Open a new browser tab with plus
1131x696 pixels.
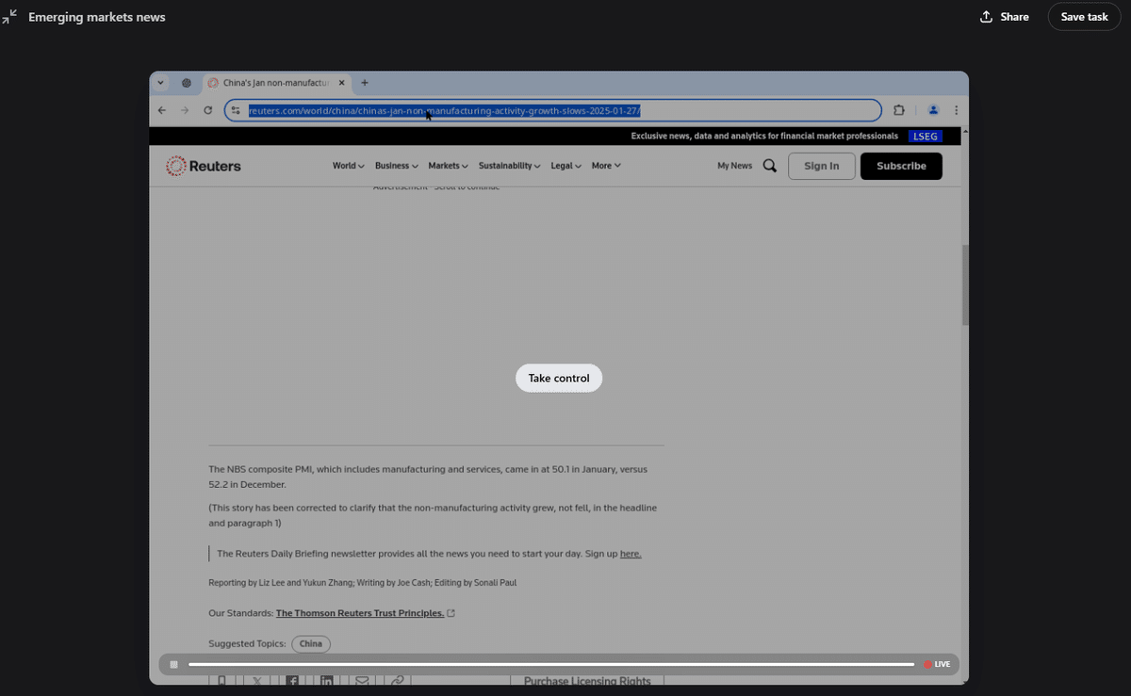pos(365,83)
